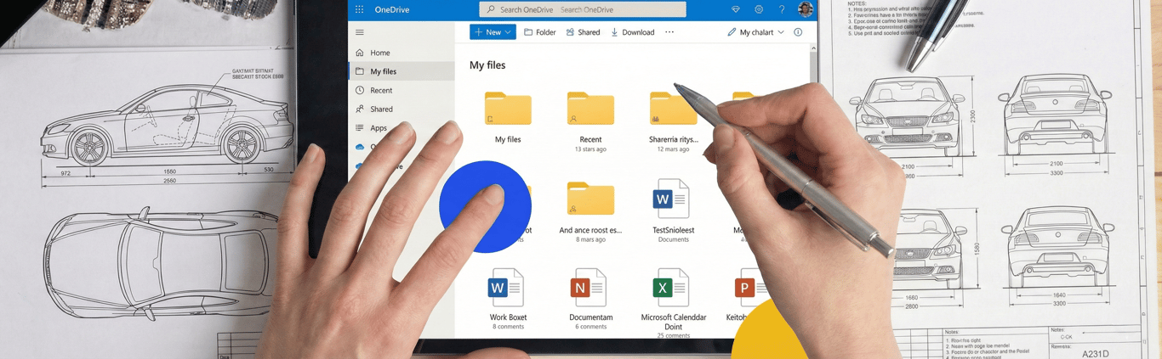Viewport: 1162px width, 359px height.
Task: Open the premium diamond icon
Action: [x=736, y=9]
